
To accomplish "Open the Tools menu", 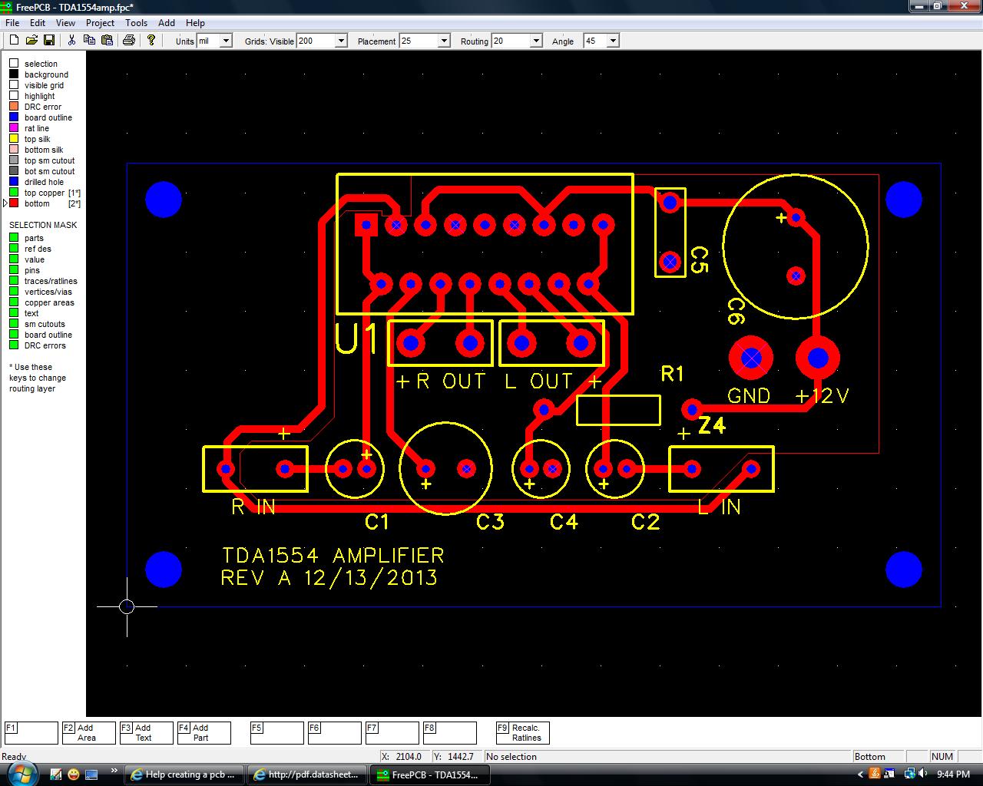I will click(x=136, y=23).
